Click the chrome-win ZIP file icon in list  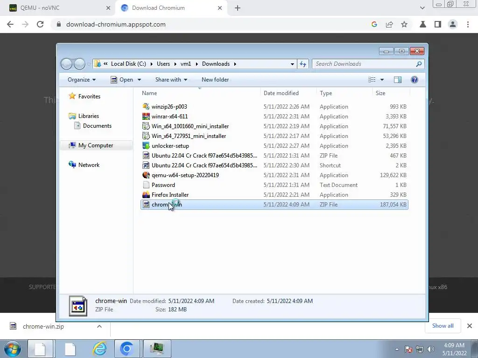pyautogui.click(x=146, y=205)
